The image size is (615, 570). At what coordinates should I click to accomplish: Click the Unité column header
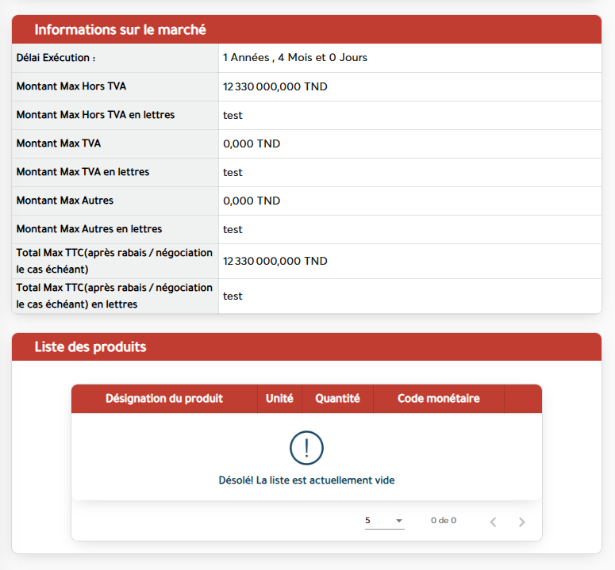pyautogui.click(x=279, y=399)
